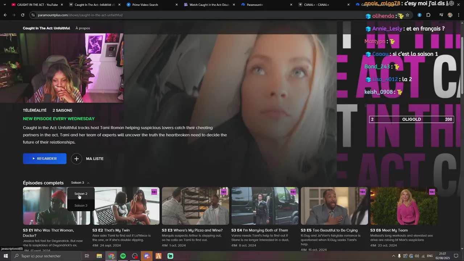Choose Saison 3 from the season menu
This screenshot has width=464, height=261.
tap(81, 206)
